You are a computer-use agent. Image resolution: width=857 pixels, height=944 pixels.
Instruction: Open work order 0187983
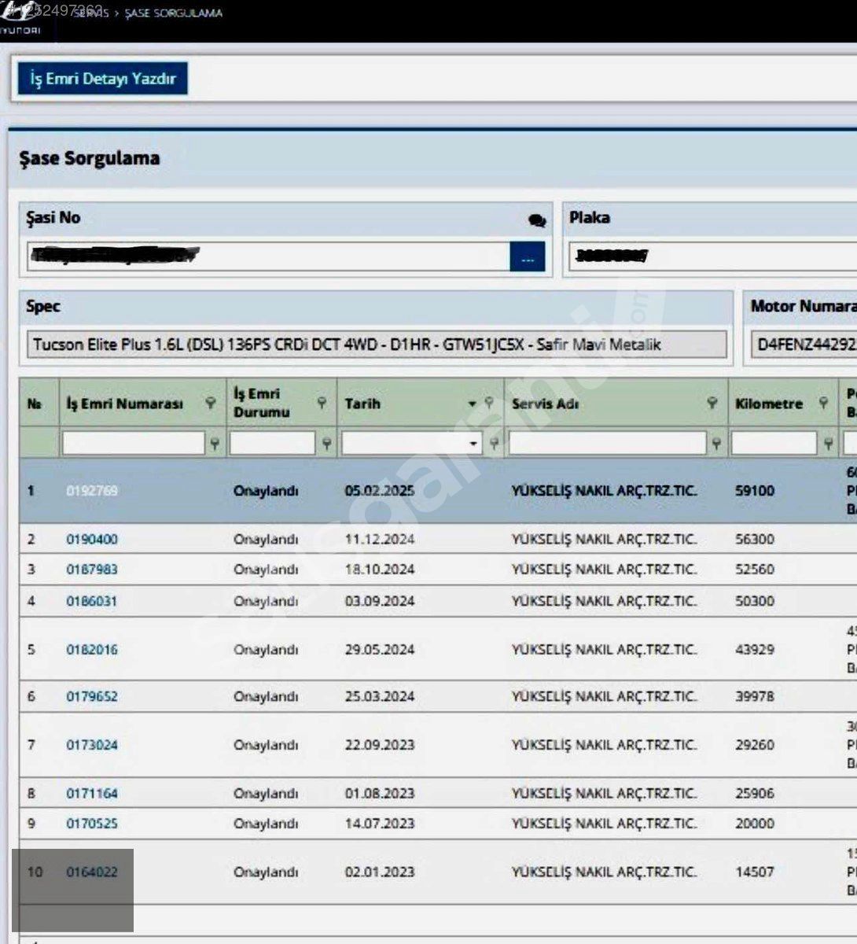pyautogui.click(x=92, y=569)
